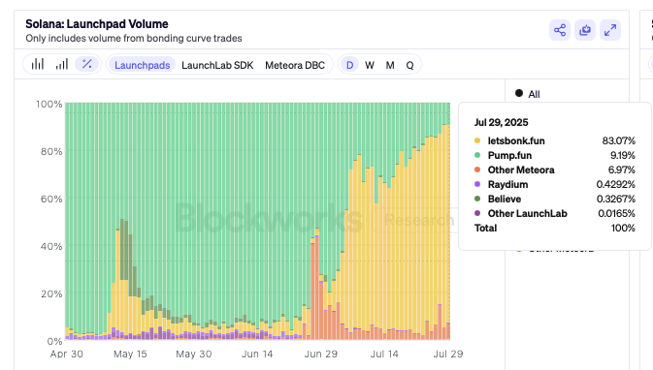Open the LaunchLab SDK tab
653x370 pixels.
pyautogui.click(x=217, y=65)
